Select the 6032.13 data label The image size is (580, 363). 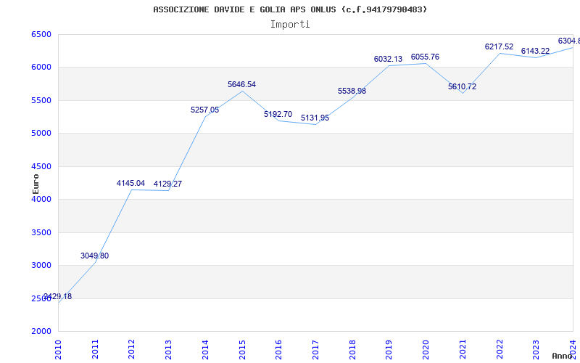(389, 59)
